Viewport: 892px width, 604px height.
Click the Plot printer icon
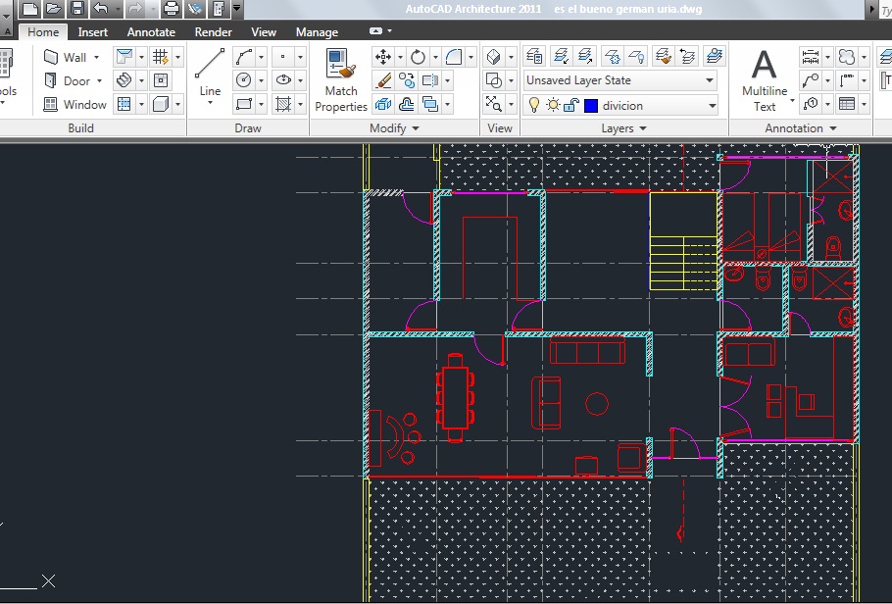coord(171,8)
